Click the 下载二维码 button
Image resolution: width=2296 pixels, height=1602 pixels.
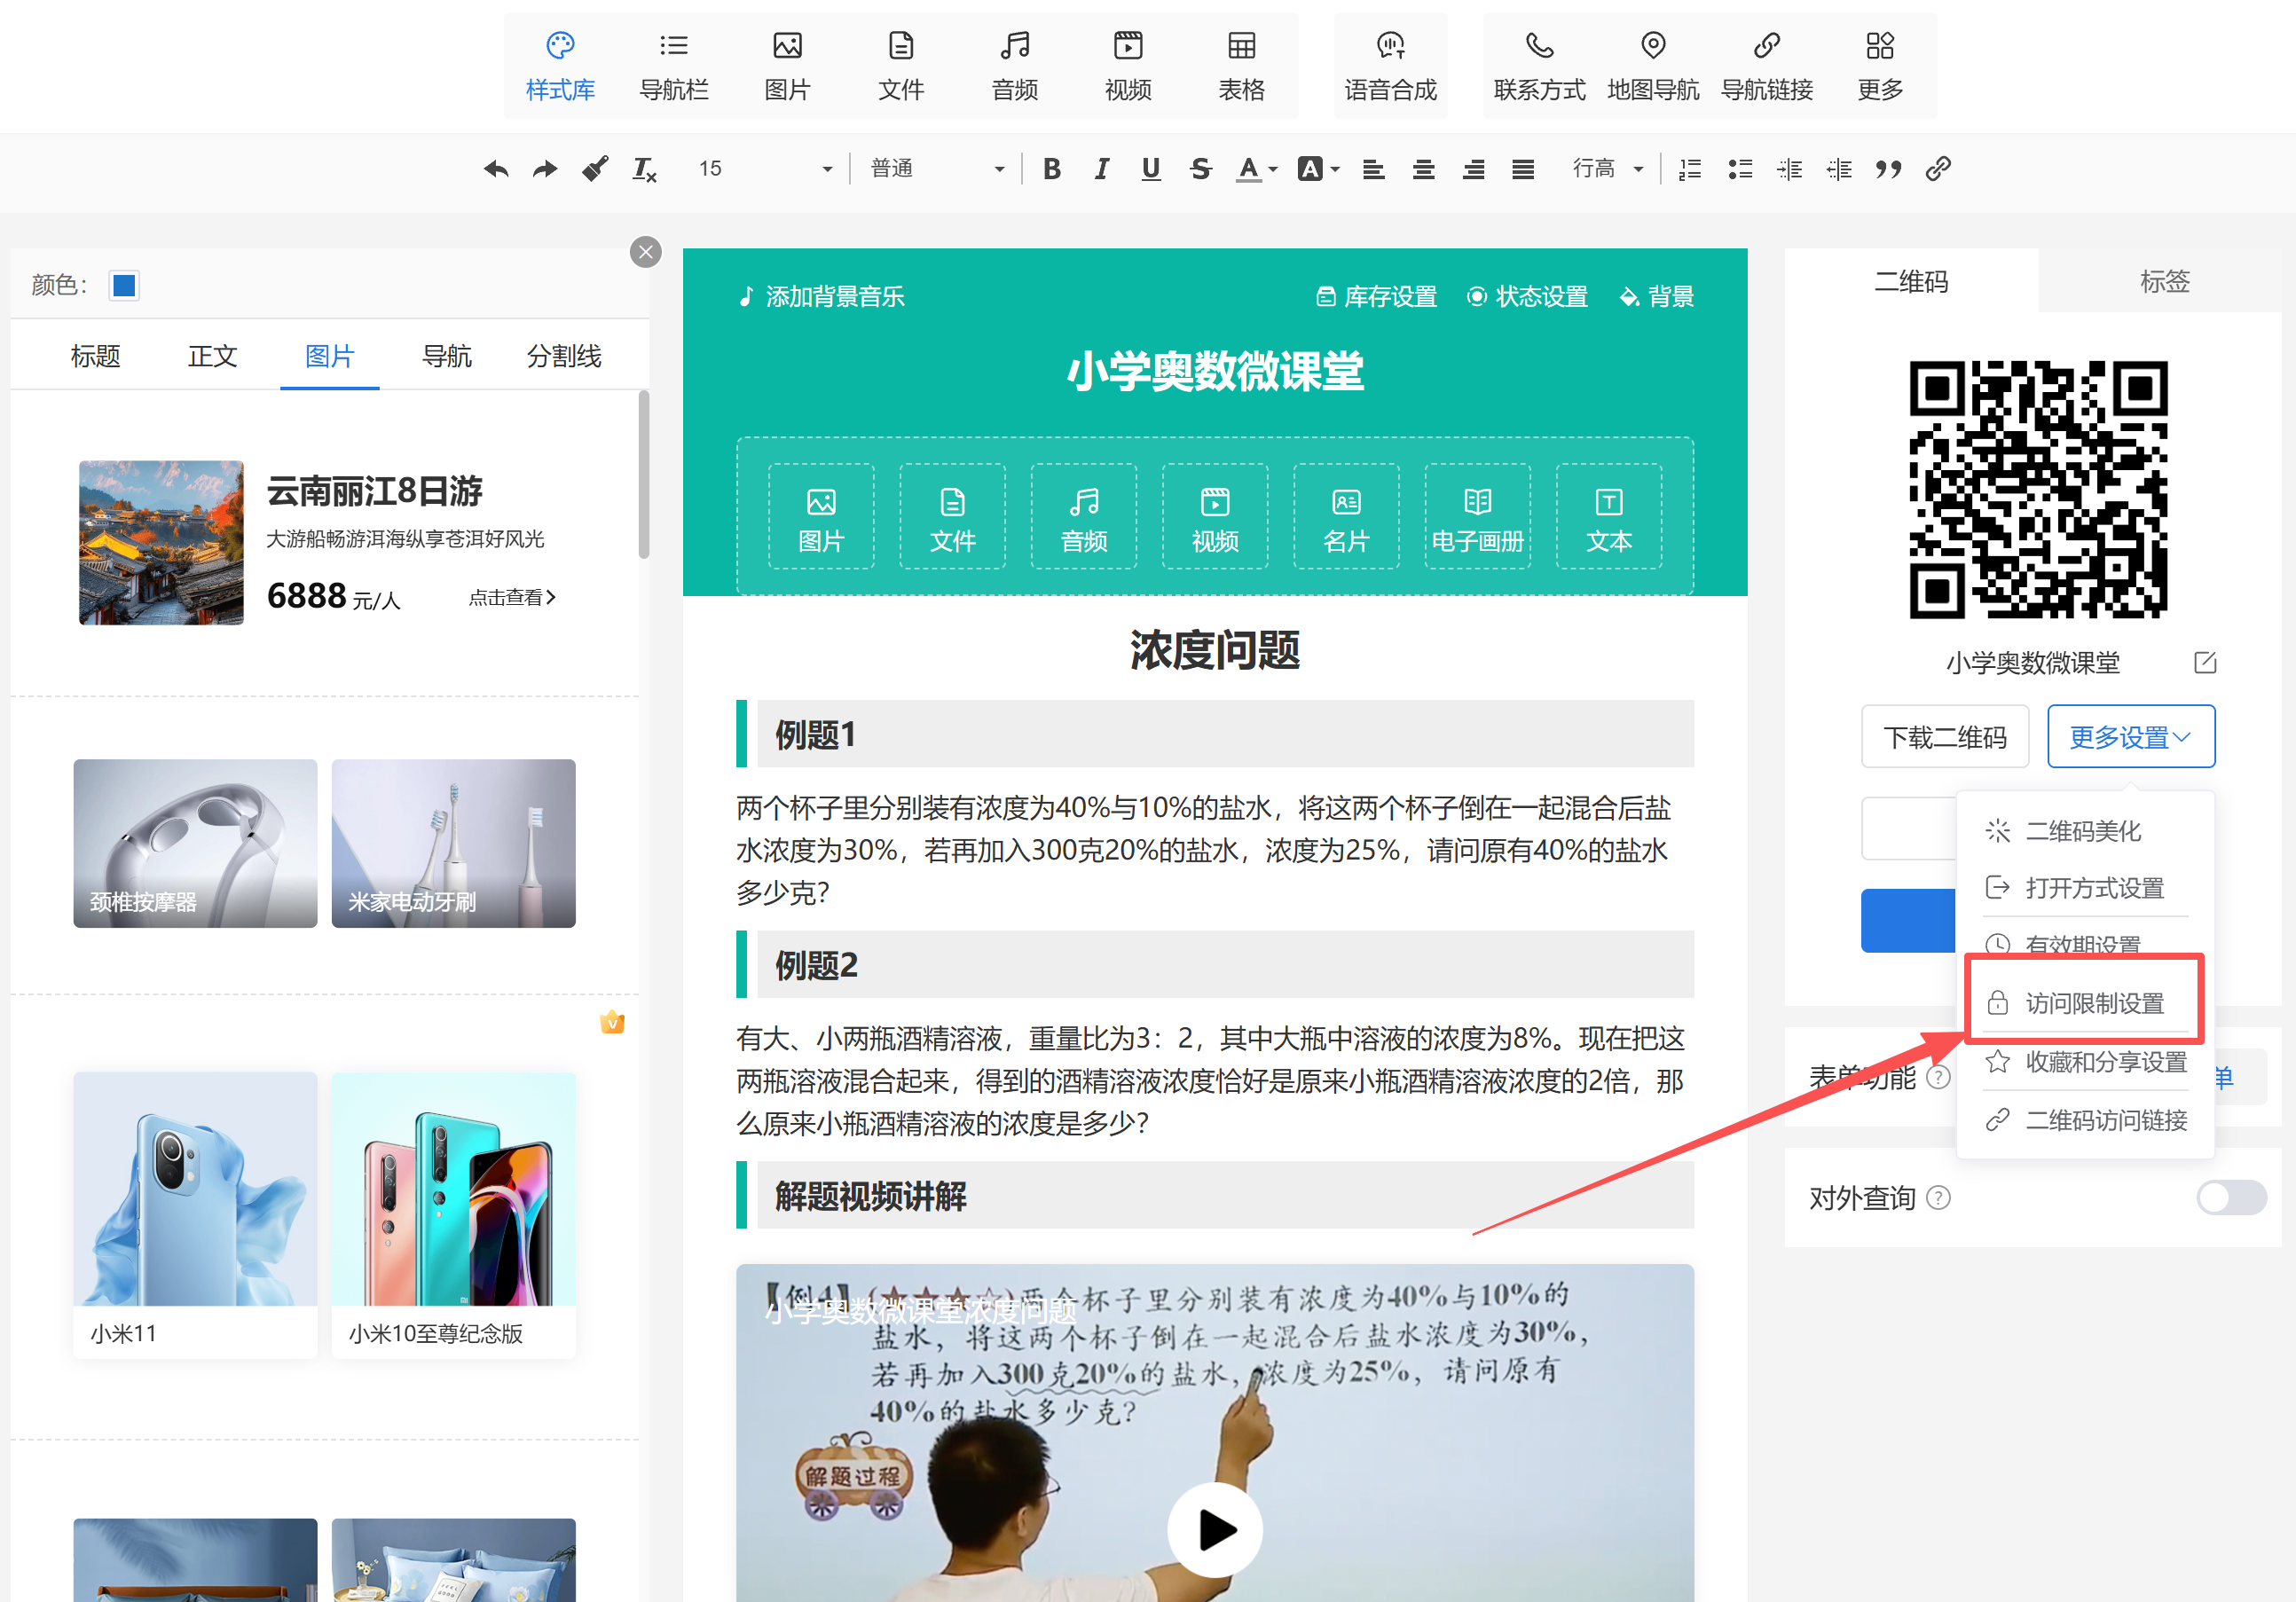point(1945,737)
